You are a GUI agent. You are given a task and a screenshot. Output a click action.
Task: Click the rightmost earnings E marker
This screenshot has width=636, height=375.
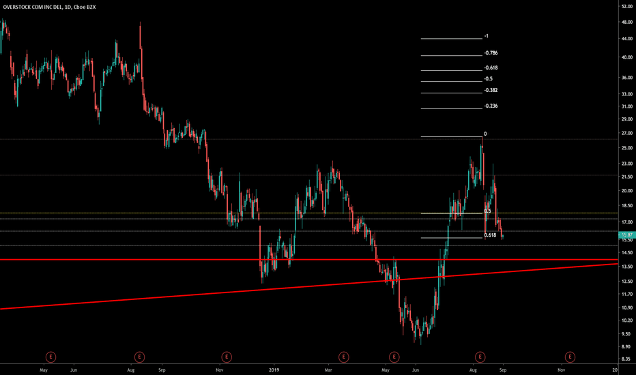[570, 357]
